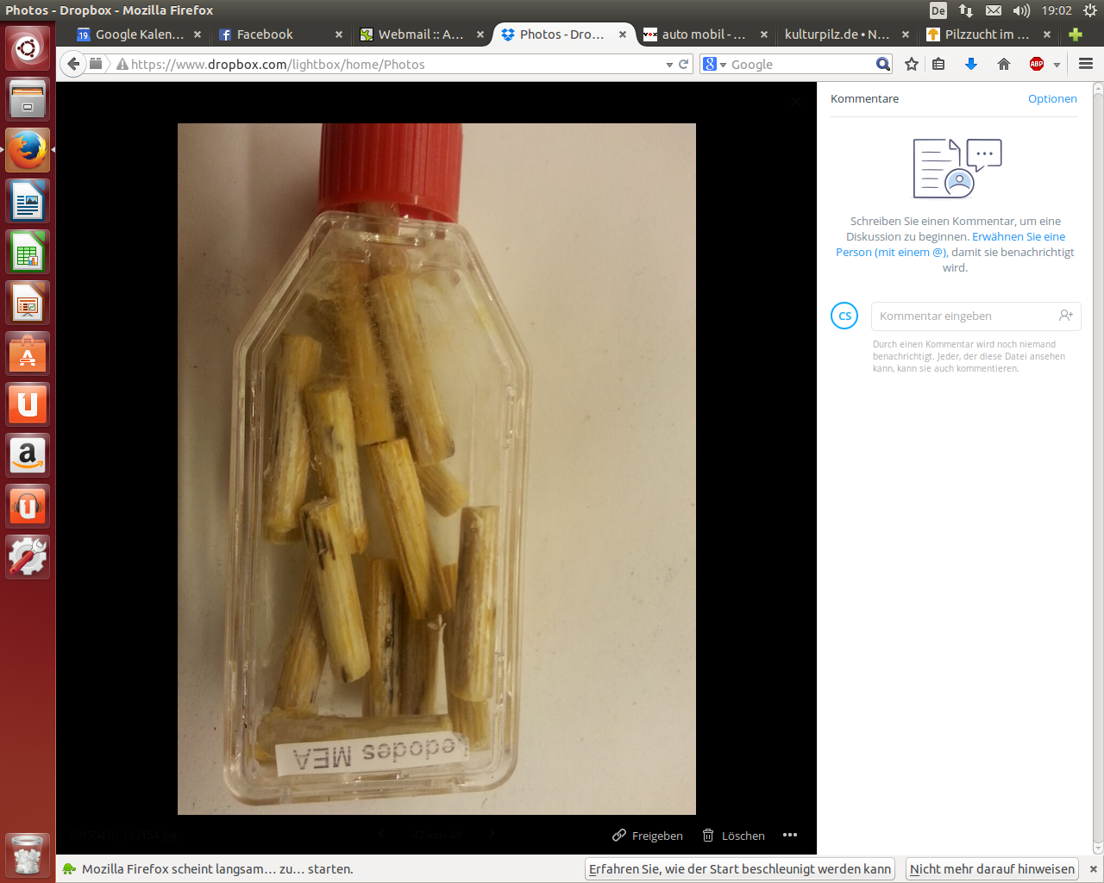Viewport: 1104px width, 883px height.
Task: Switch to the Google Kalender tab
Action: pyautogui.click(x=139, y=34)
